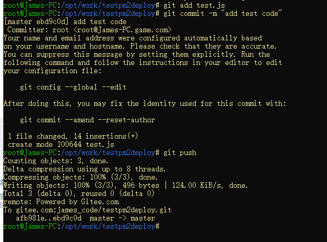The height and width of the screenshot is (242, 327).
Task: Click the final empty shell prompt line
Action: (81, 226)
